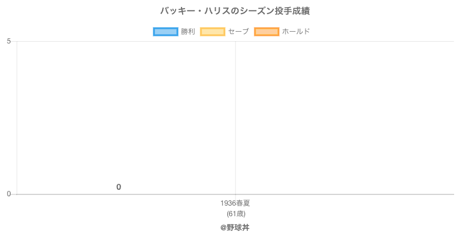470x235 pixels.
Task: Click the yellow セーブ legend color box
Action: tap(212, 32)
